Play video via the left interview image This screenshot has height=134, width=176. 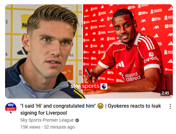point(44,51)
